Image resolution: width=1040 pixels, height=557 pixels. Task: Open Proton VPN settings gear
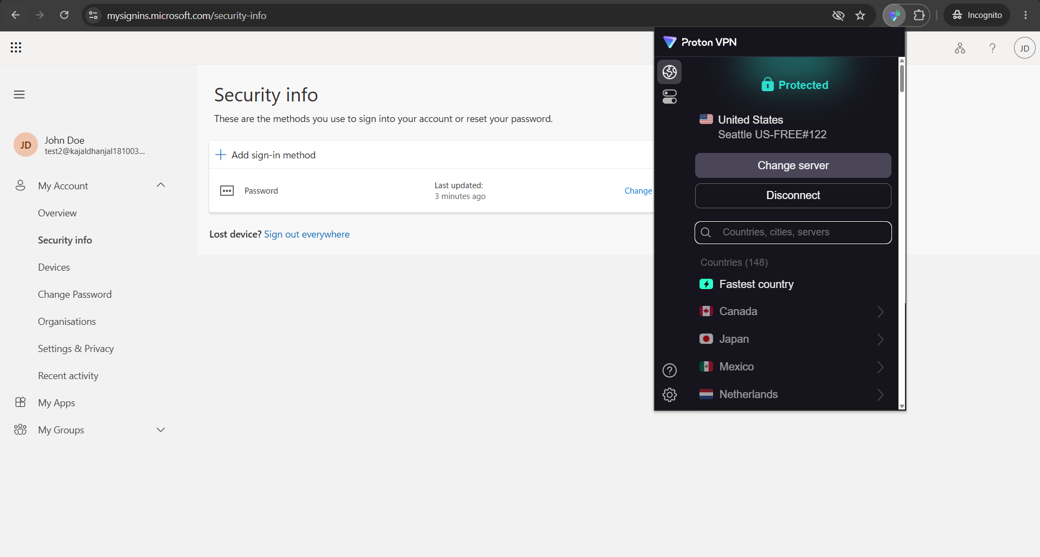670,395
